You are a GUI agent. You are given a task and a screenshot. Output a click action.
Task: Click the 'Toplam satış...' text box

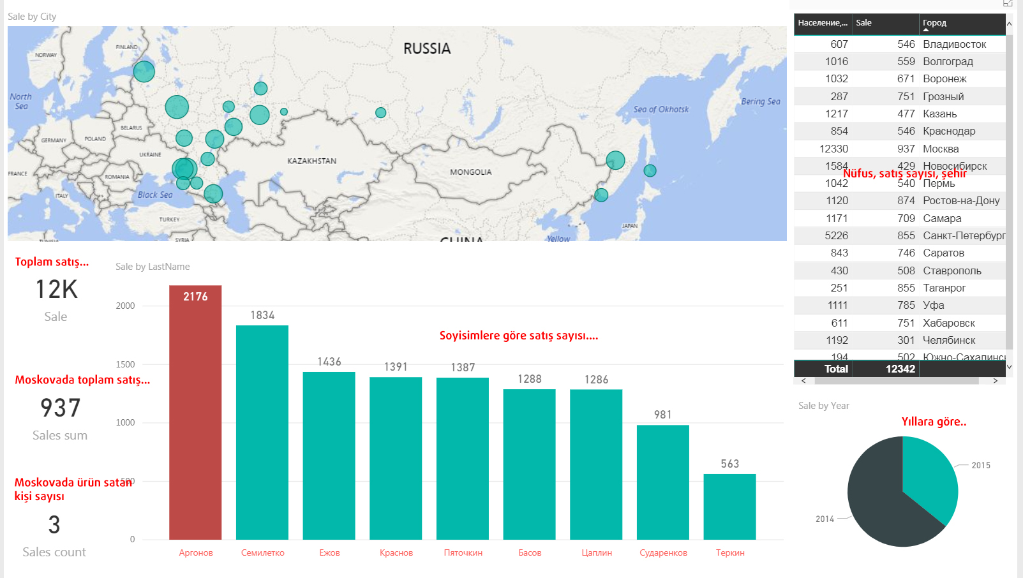tap(52, 262)
